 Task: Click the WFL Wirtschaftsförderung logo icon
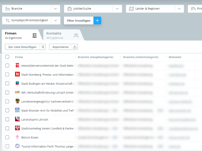(x=17, y=92)
